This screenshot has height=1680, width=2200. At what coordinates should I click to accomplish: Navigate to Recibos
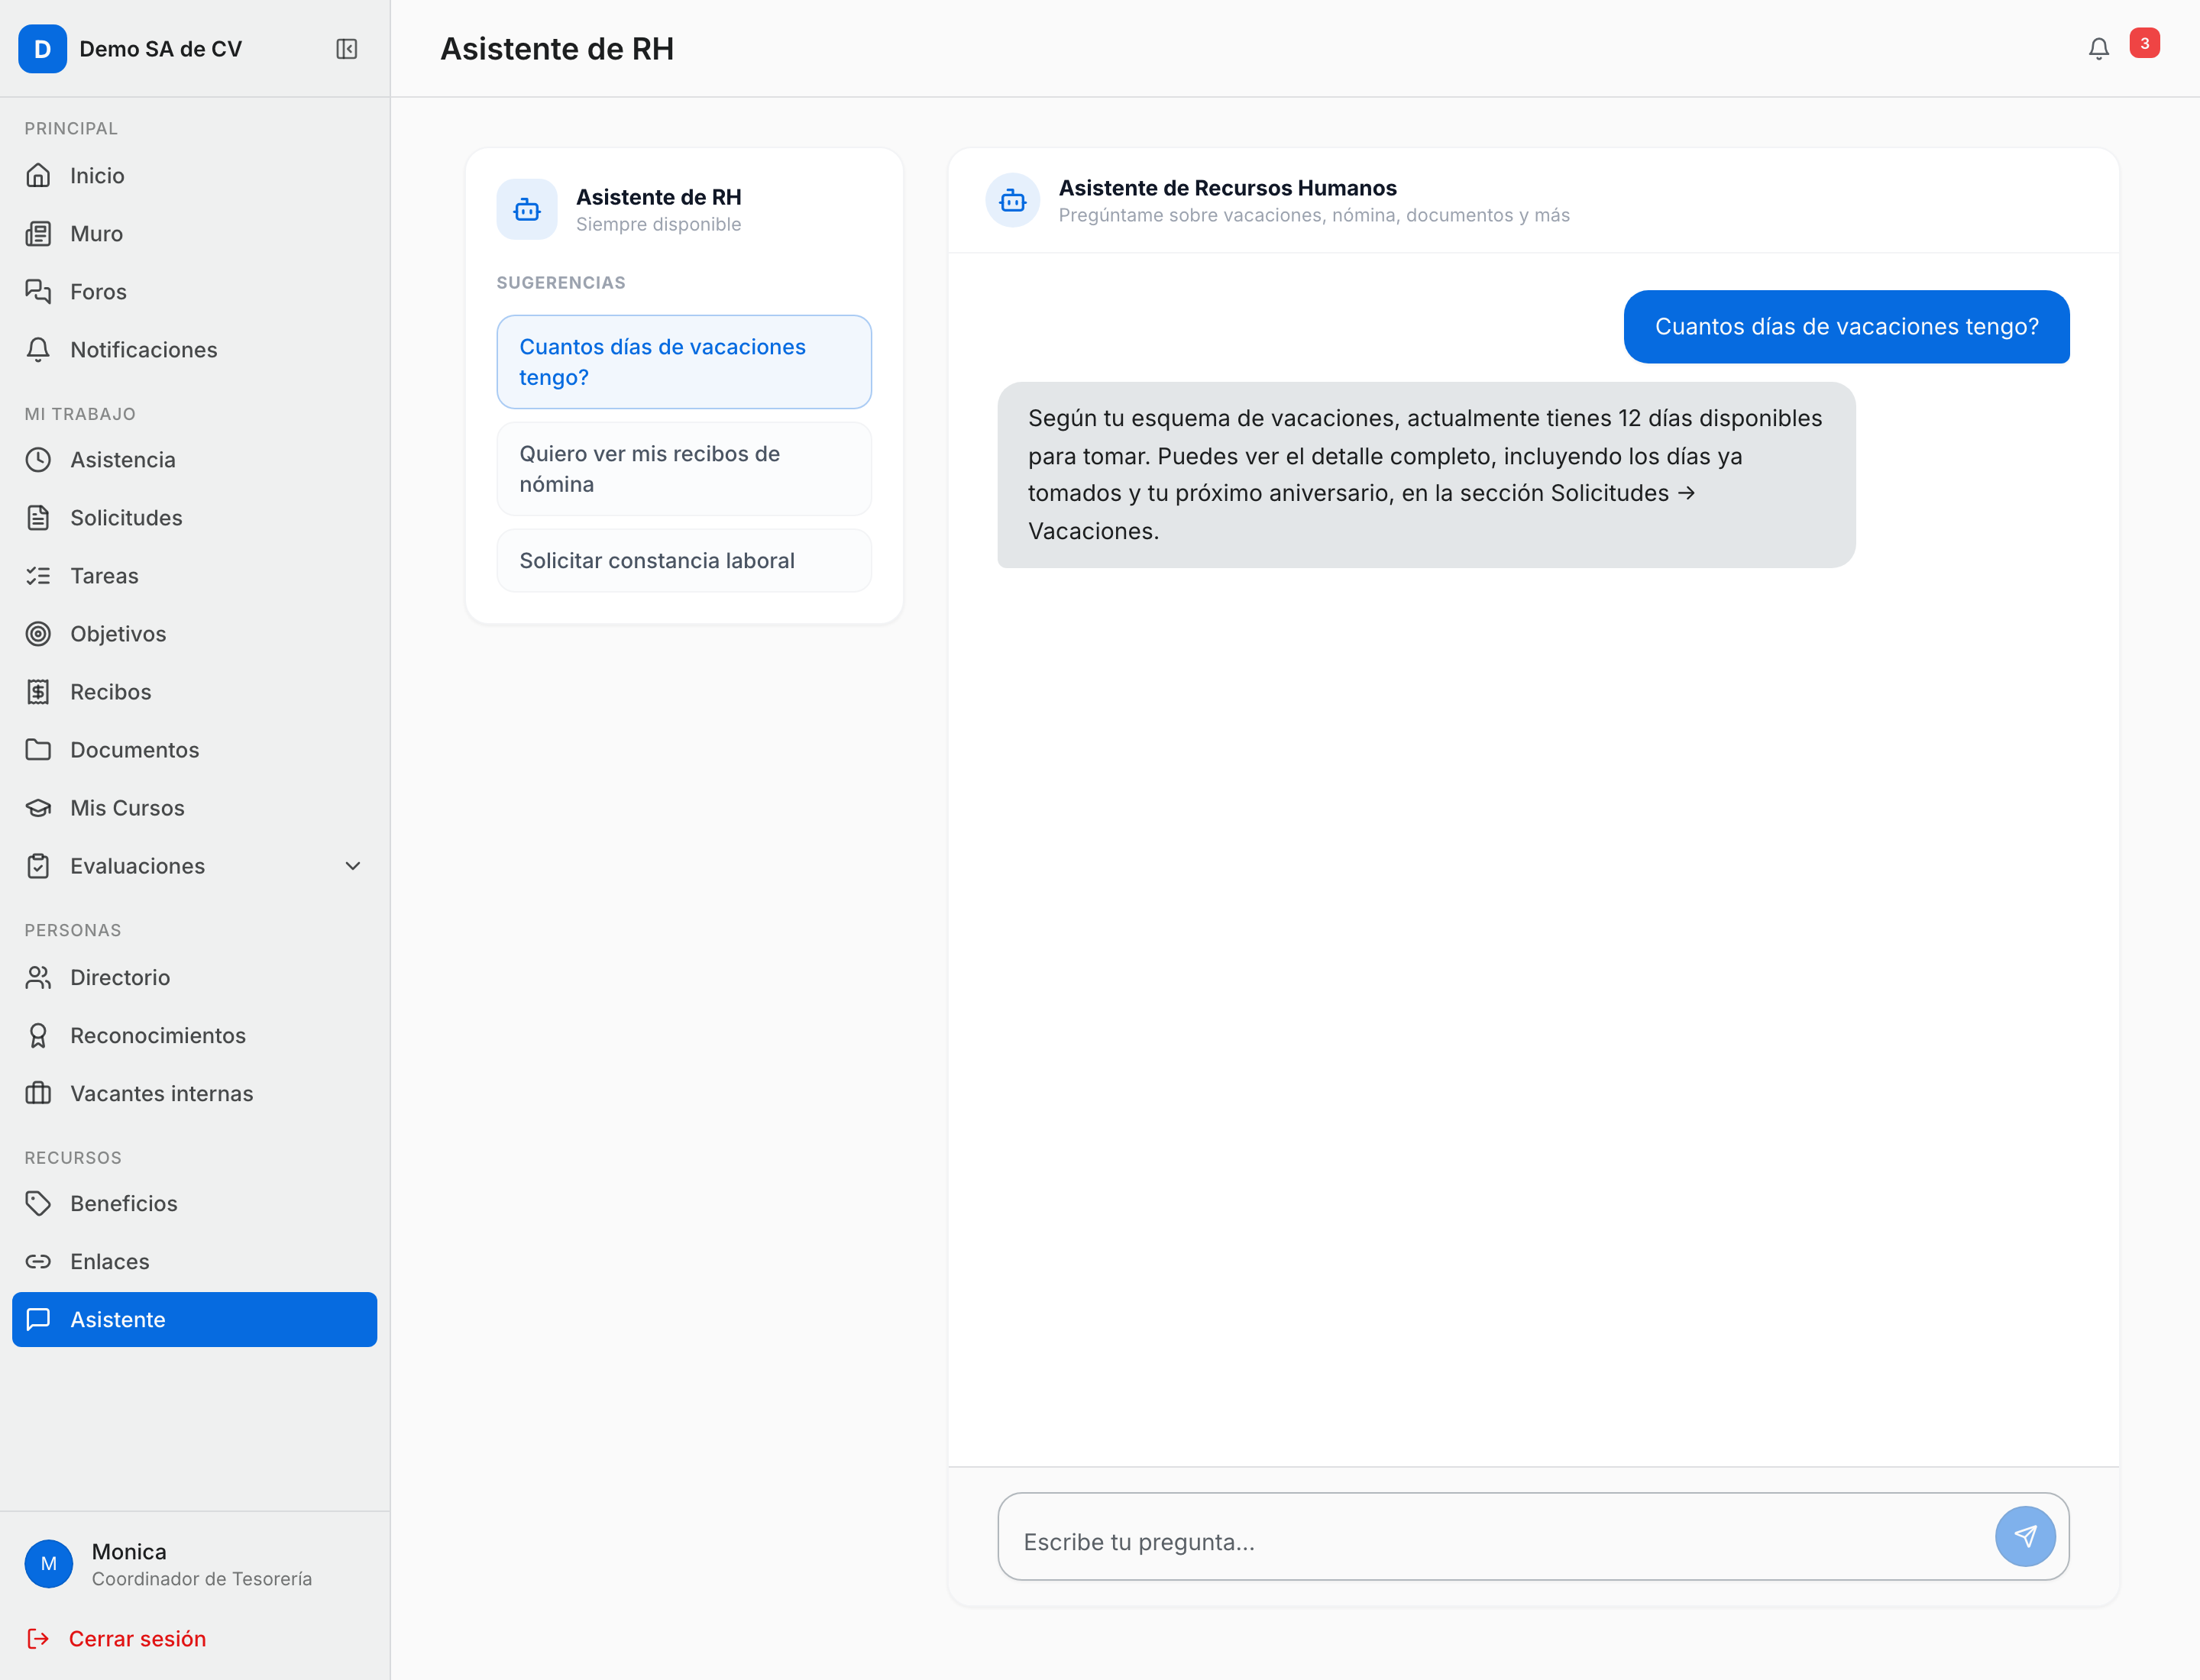(x=194, y=691)
